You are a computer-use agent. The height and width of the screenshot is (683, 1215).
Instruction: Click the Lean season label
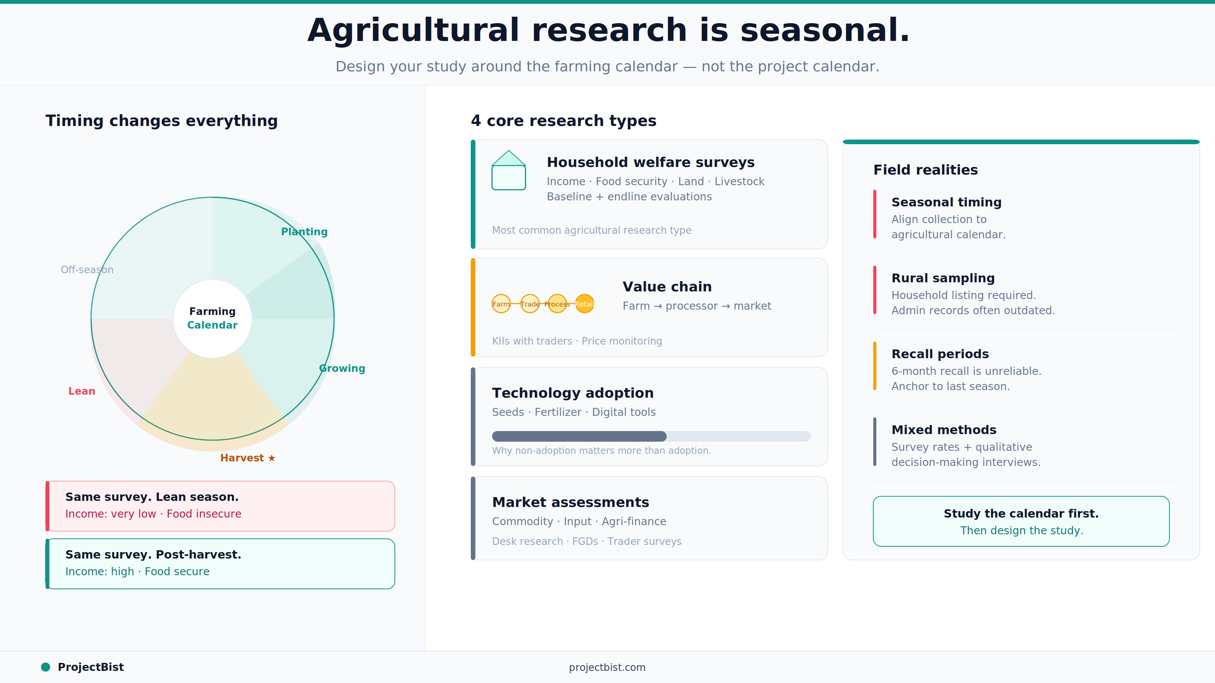pyautogui.click(x=82, y=391)
